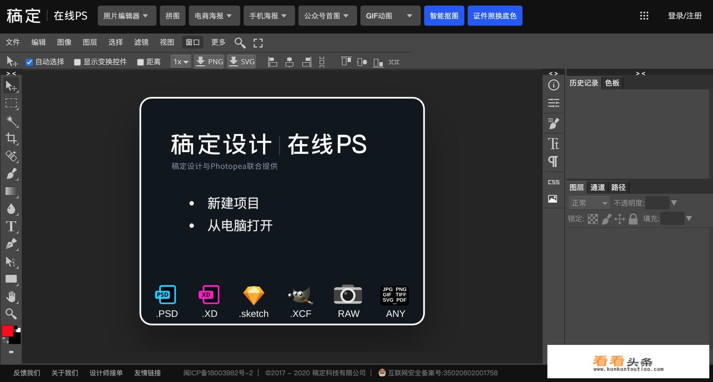Select the Gradient tool
This screenshot has width=713, height=382.
point(11,191)
